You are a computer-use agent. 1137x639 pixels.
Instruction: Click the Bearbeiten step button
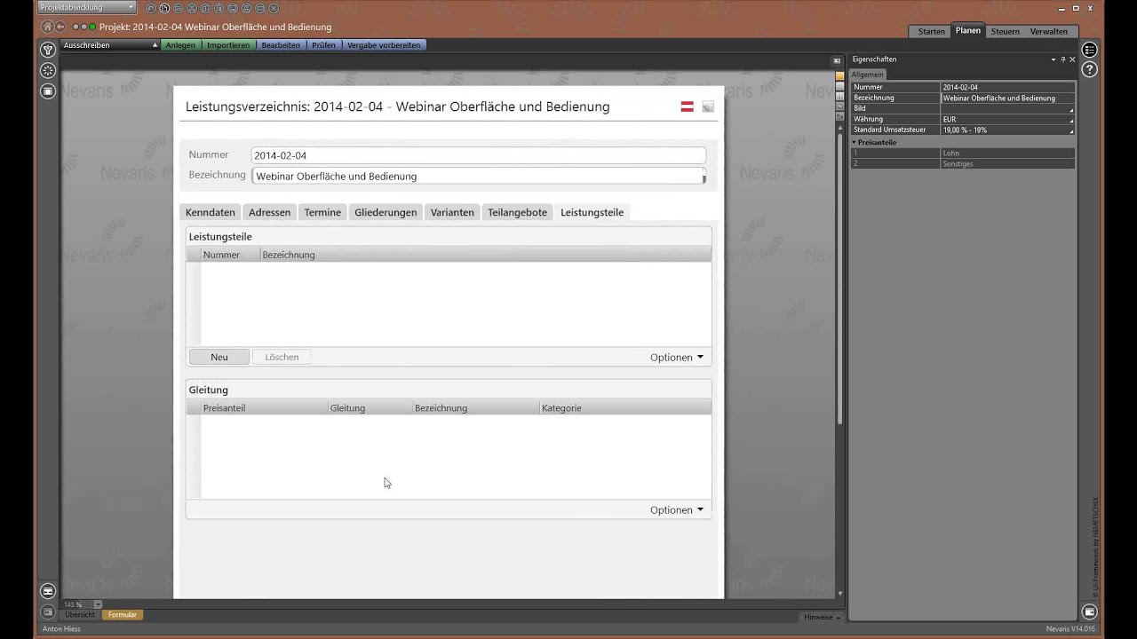(x=281, y=45)
